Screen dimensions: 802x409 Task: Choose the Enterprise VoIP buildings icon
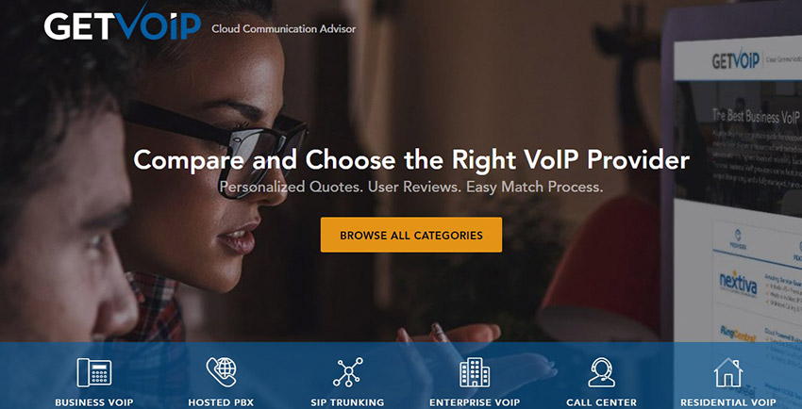point(475,371)
